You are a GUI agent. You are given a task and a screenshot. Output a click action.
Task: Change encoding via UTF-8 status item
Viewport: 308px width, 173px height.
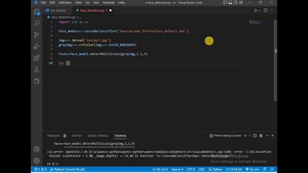click(x=191, y=169)
